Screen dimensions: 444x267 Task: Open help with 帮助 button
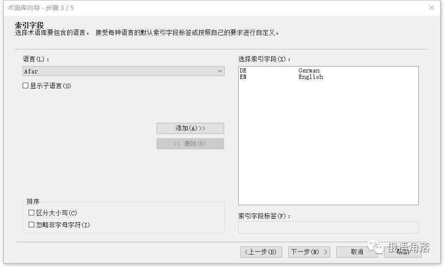pyautogui.click(x=403, y=252)
